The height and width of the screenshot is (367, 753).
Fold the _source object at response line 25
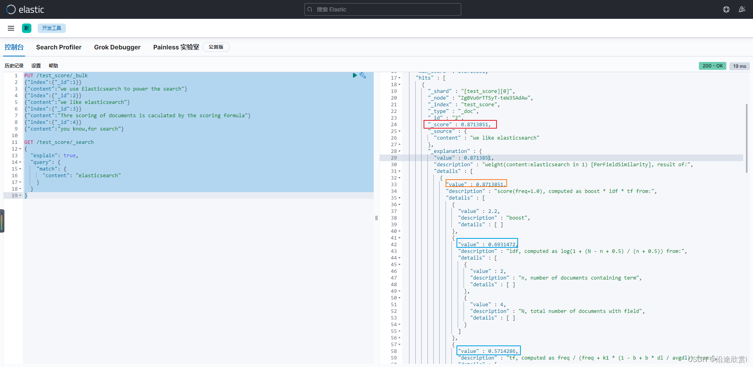[x=399, y=131]
